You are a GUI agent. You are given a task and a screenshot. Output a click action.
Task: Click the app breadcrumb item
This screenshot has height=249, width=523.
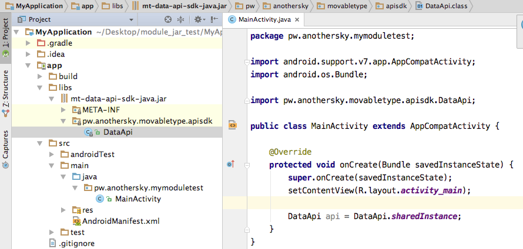tap(82, 6)
